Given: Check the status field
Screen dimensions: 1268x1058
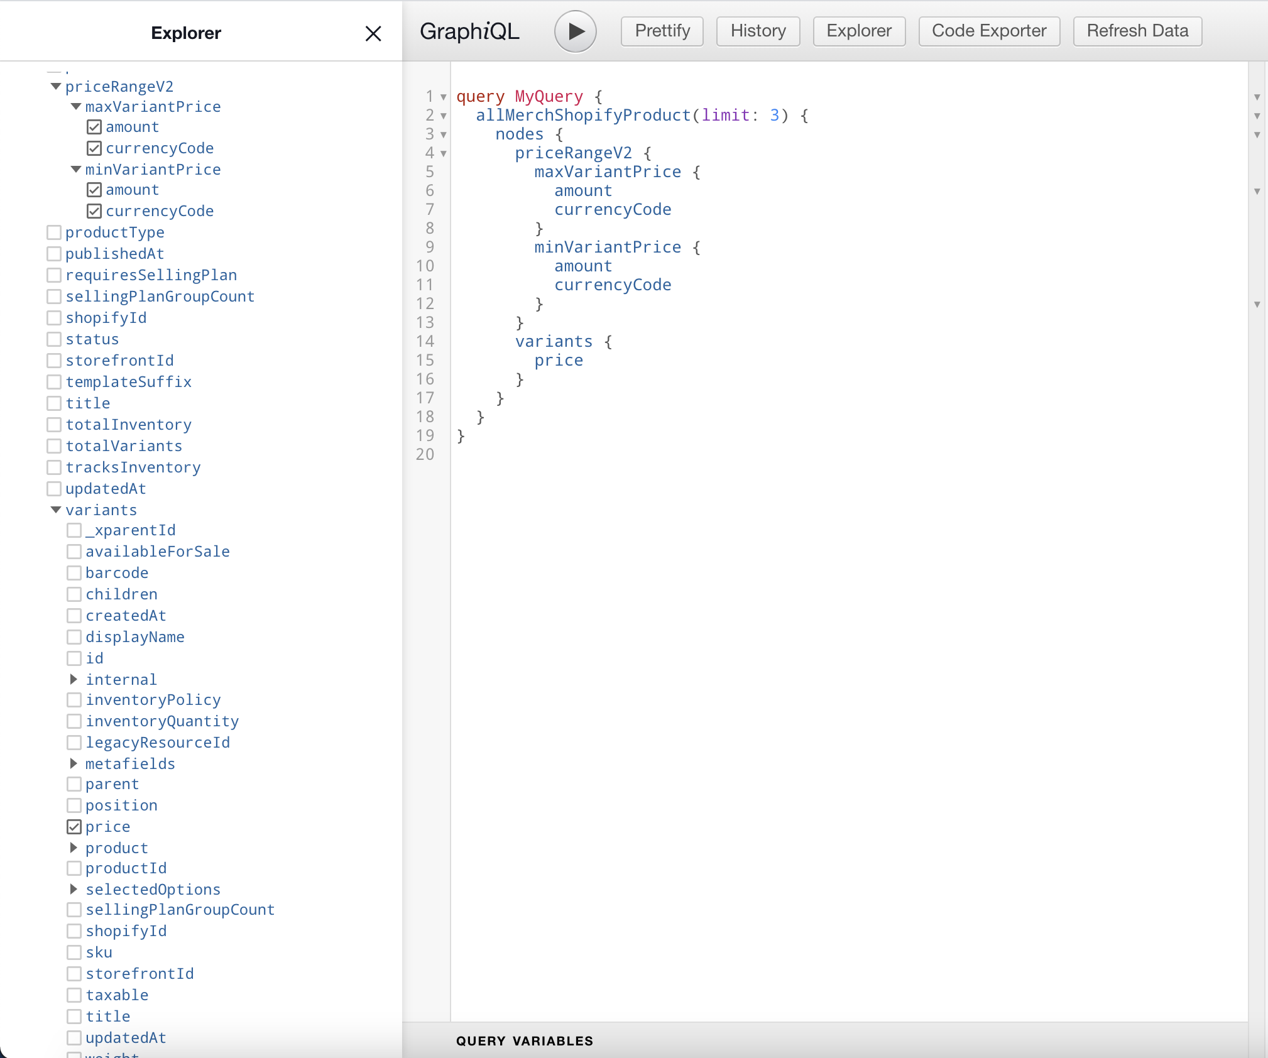Looking at the screenshot, I should click(x=54, y=339).
